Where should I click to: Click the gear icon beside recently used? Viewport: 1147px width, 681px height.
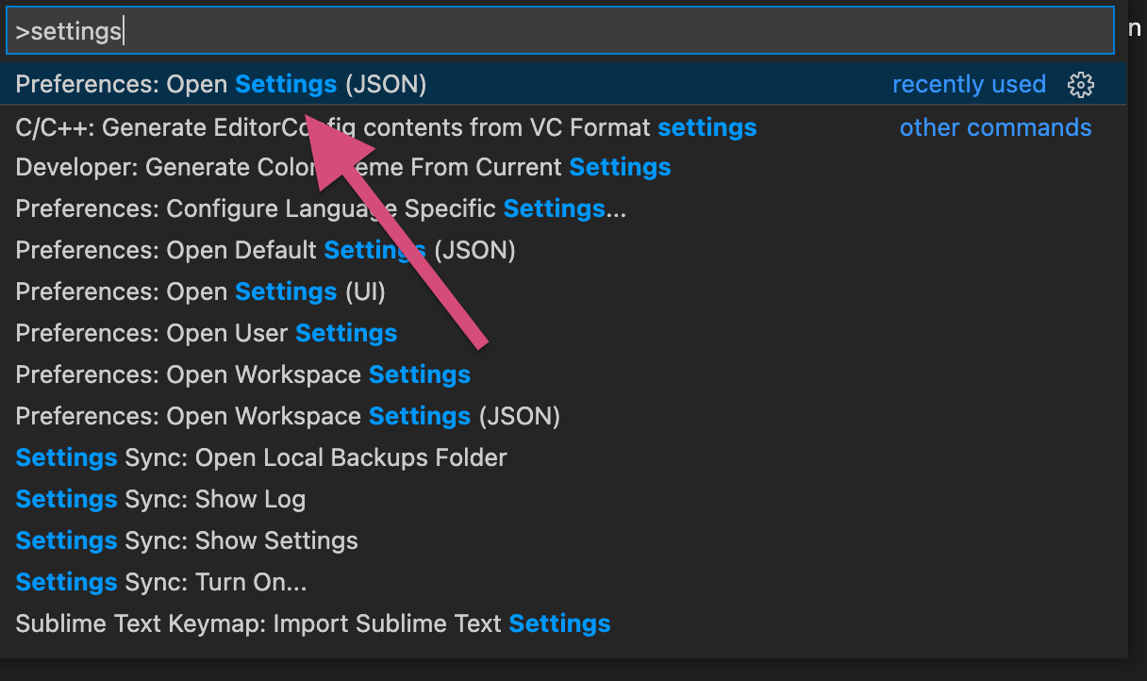[1081, 84]
